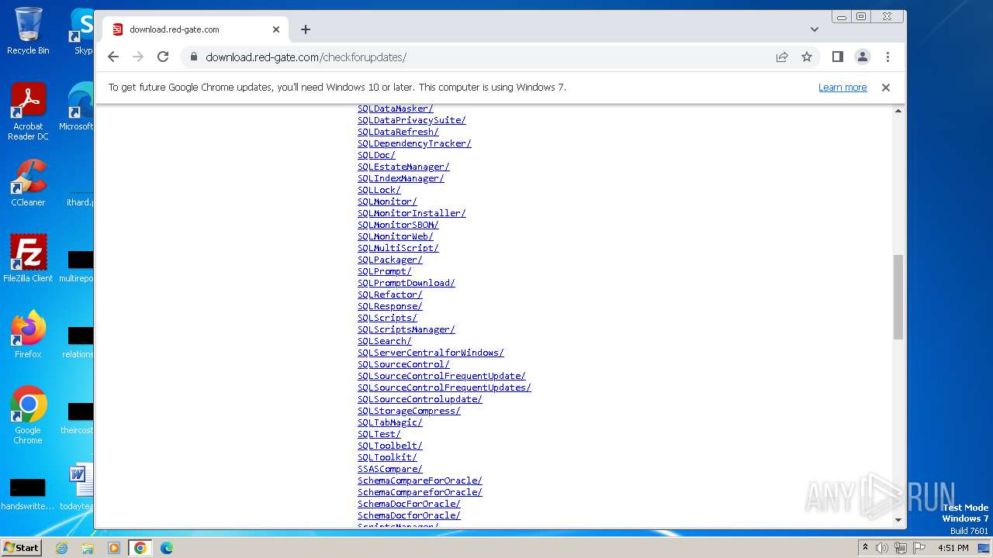Screen dimensions: 993x558
Task: Open the SQLRefactor/ link
Action: (x=390, y=294)
